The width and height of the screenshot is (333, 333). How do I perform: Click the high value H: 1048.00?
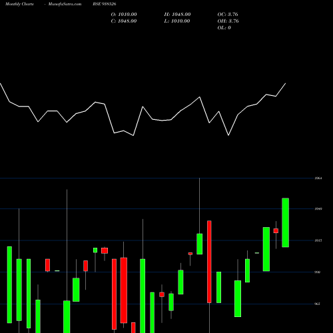[x=177, y=15]
